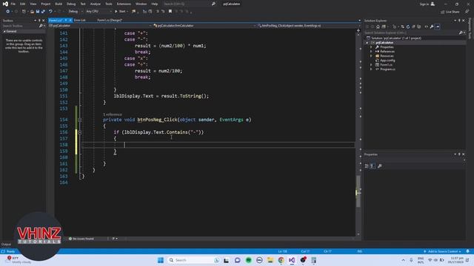Click the Visual Studio search box

(x=190, y=4)
